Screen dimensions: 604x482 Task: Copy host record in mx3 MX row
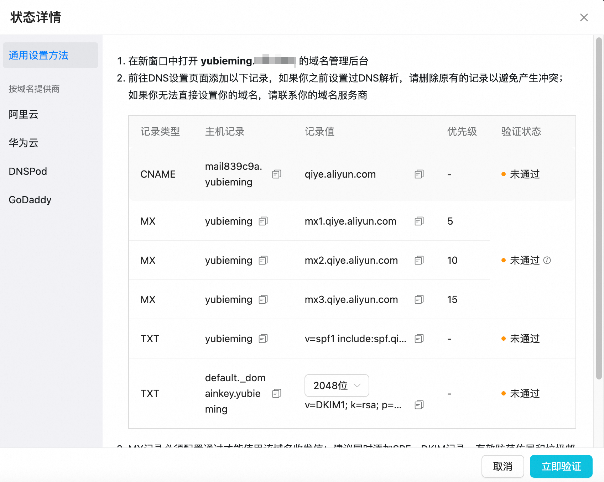263,299
